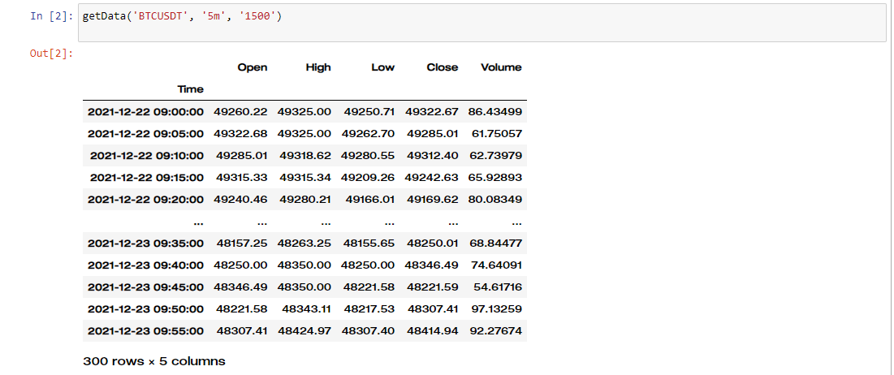The image size is (894, 375).
Task: Click Volume value 61.75057
Action: click(496, 134)
